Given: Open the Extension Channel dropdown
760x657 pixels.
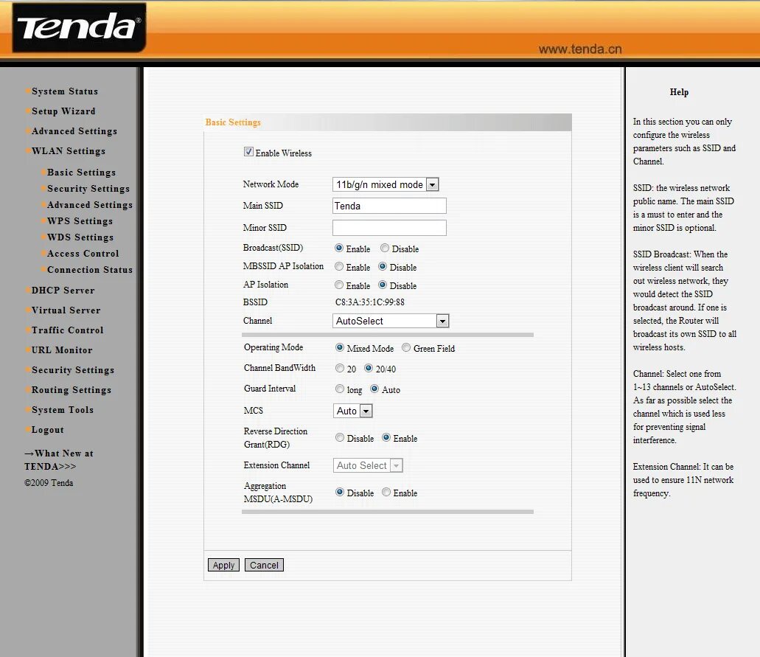Looking at the screenshot, I should (x=368, y=465).
